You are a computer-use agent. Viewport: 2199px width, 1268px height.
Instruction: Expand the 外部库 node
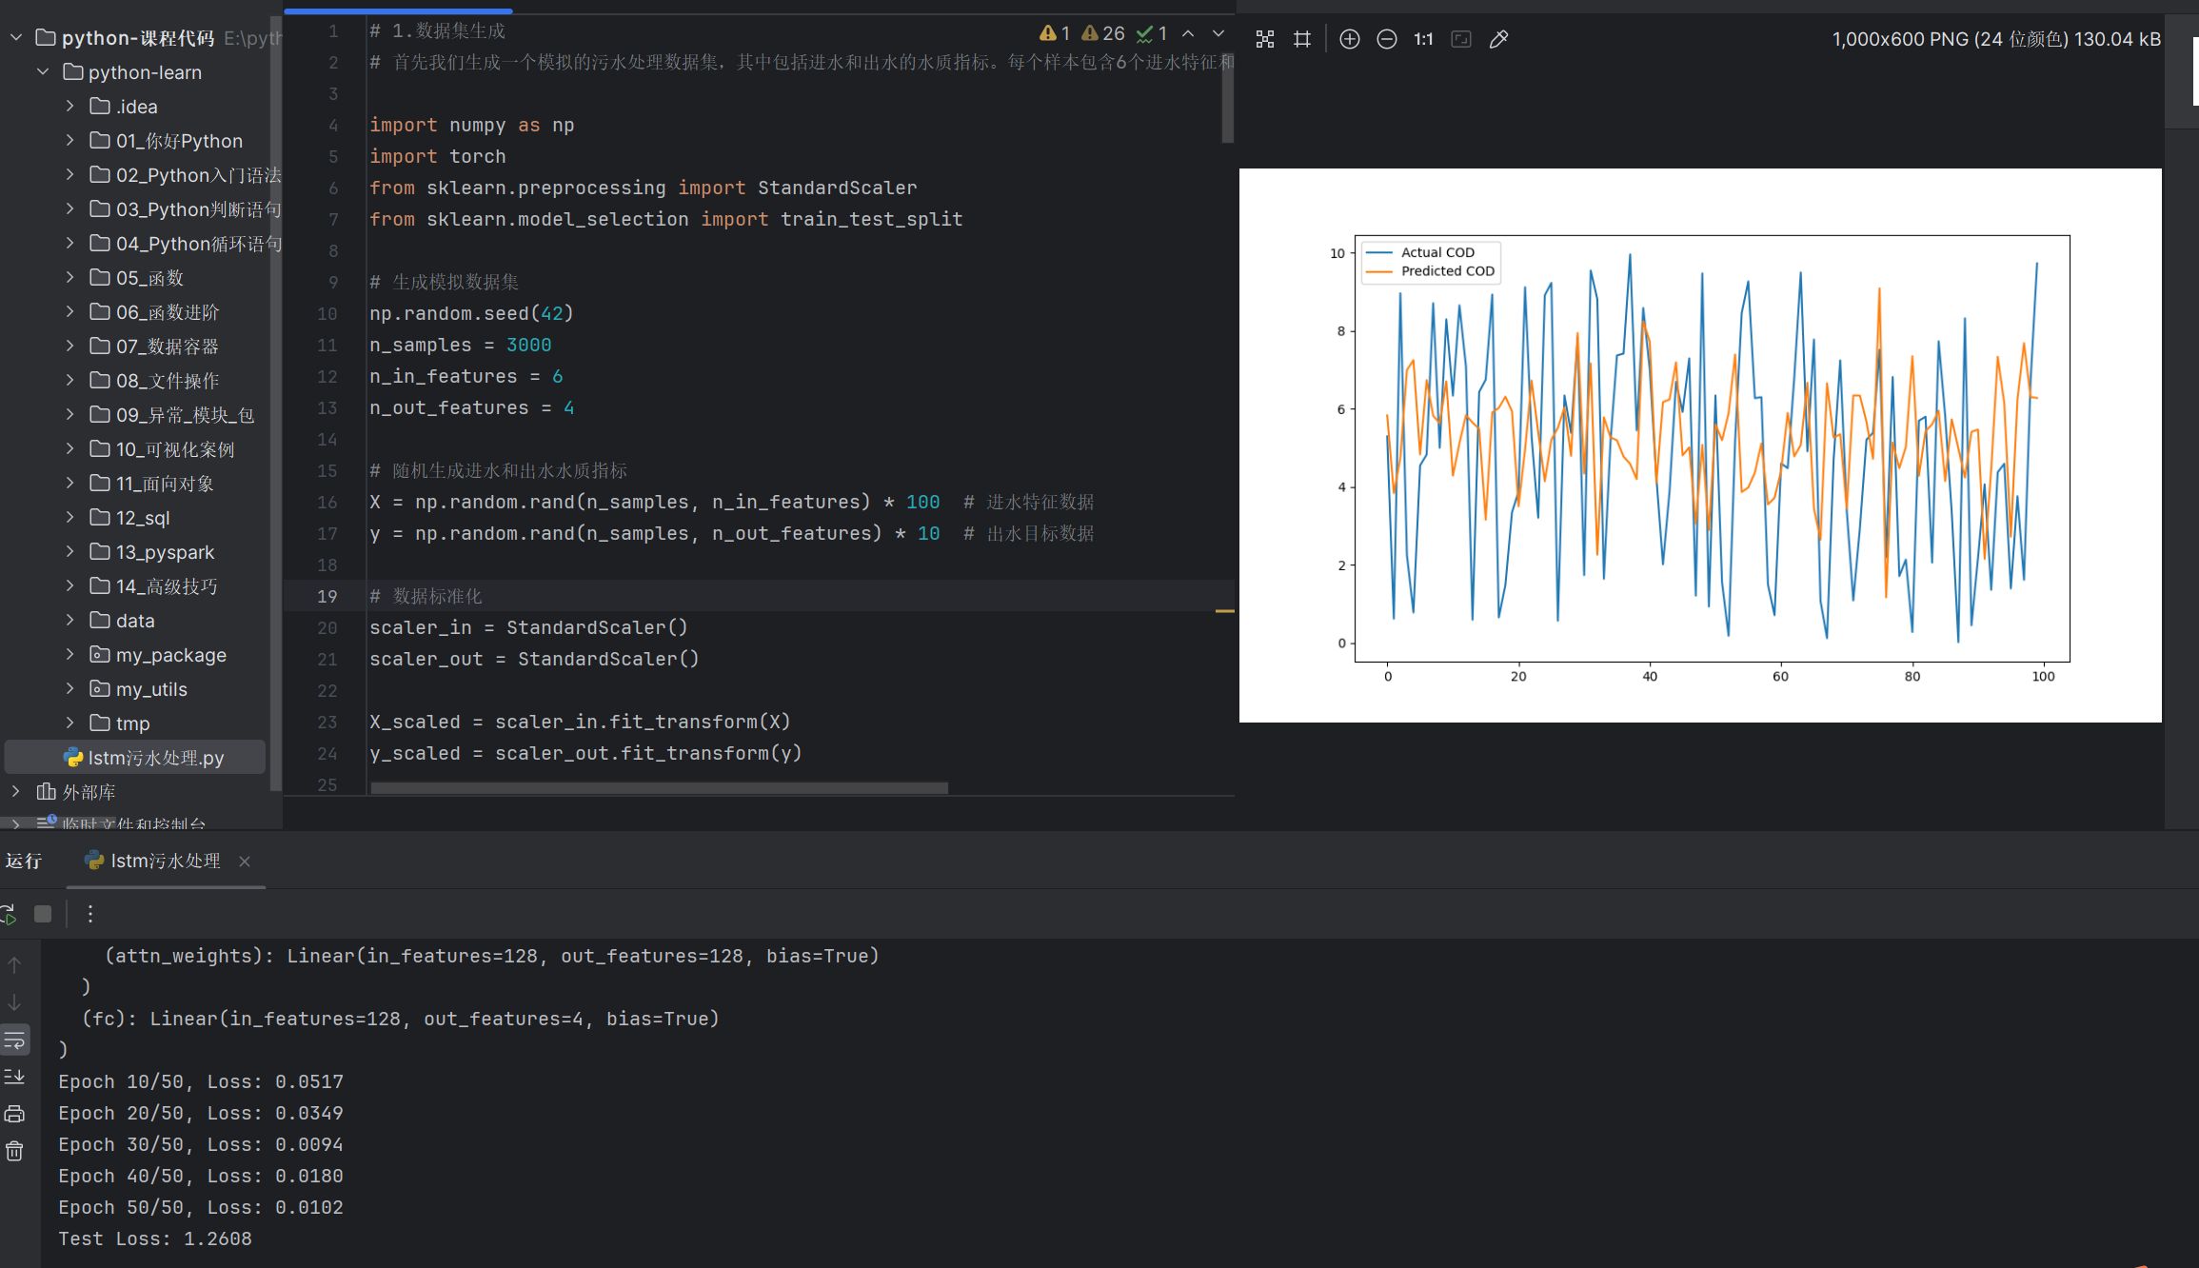(x=16, y=791)
